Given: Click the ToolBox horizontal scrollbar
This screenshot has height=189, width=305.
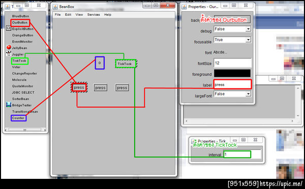Looking at the screenshot, I should coord(25,130).
